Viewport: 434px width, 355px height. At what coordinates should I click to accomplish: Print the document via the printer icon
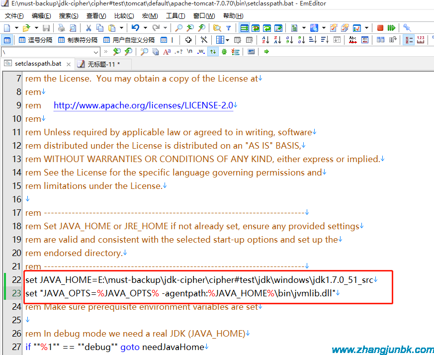(61, 28)
